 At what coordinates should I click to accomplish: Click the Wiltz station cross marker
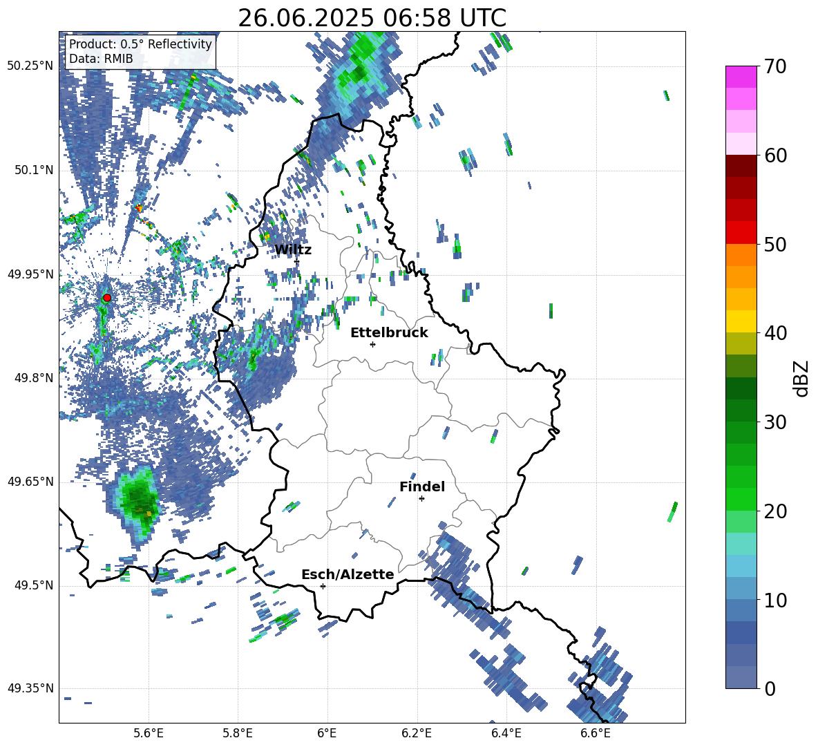pyautogui.click(x=297, y=261)
